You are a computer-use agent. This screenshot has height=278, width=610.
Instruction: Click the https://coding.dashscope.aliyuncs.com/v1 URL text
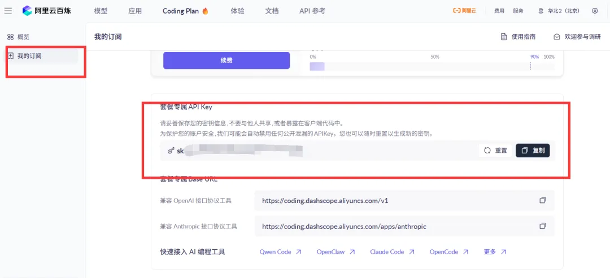click(x=325, y=201)
